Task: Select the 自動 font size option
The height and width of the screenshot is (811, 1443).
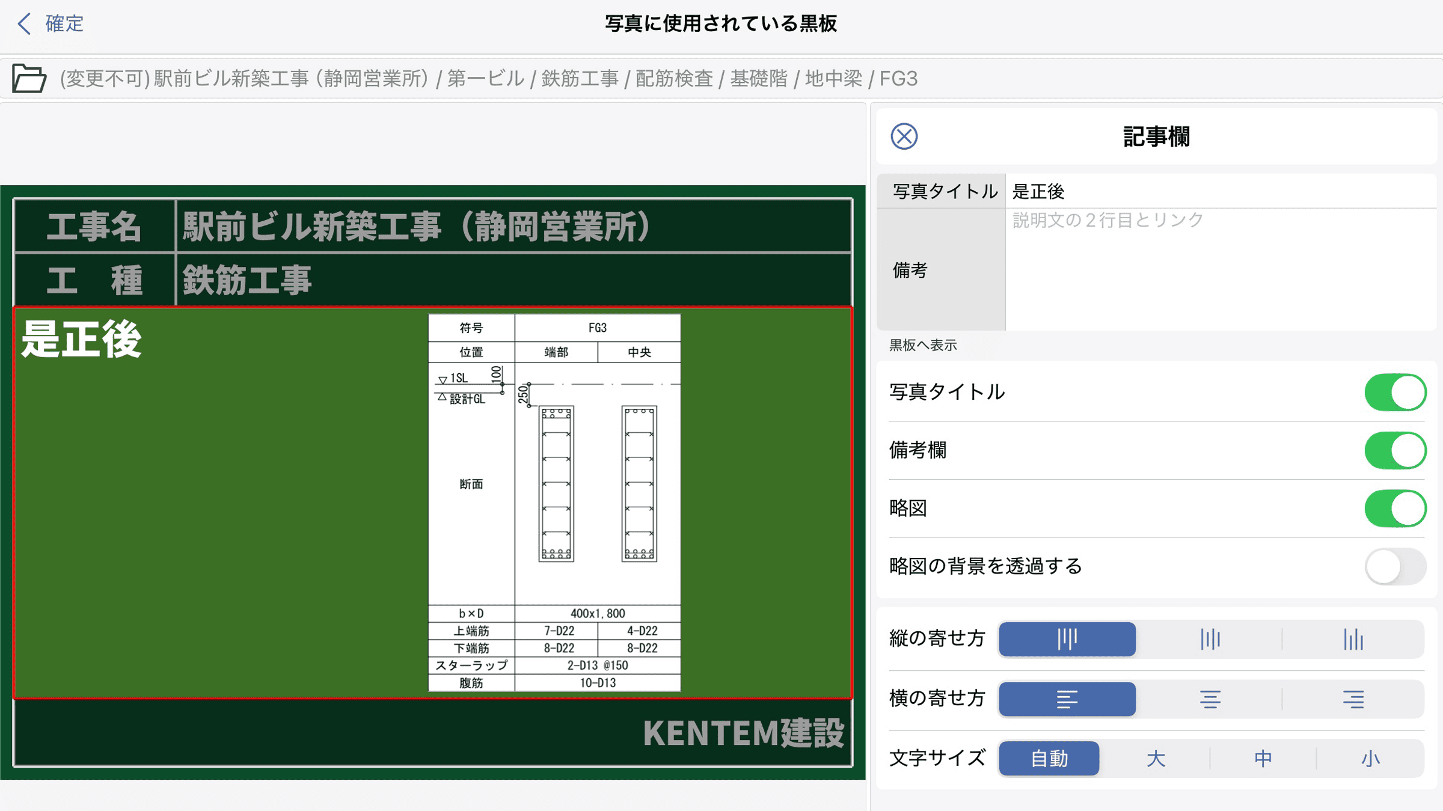Action: (1049, 759)
